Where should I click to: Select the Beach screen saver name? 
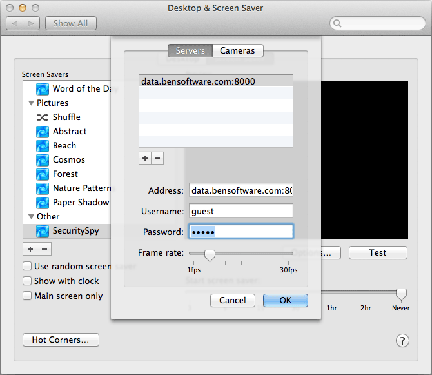tap(64, 146)
